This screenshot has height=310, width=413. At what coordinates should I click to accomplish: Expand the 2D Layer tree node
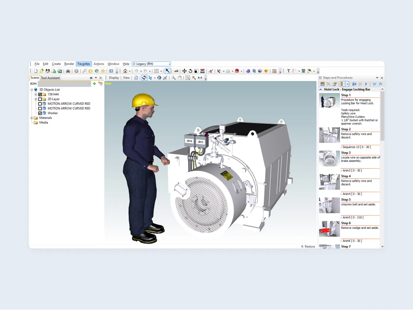[x=36, y=99]
